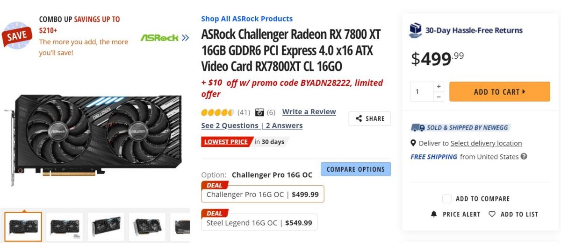Click the five-star rating icon

(x=217, y=112)
